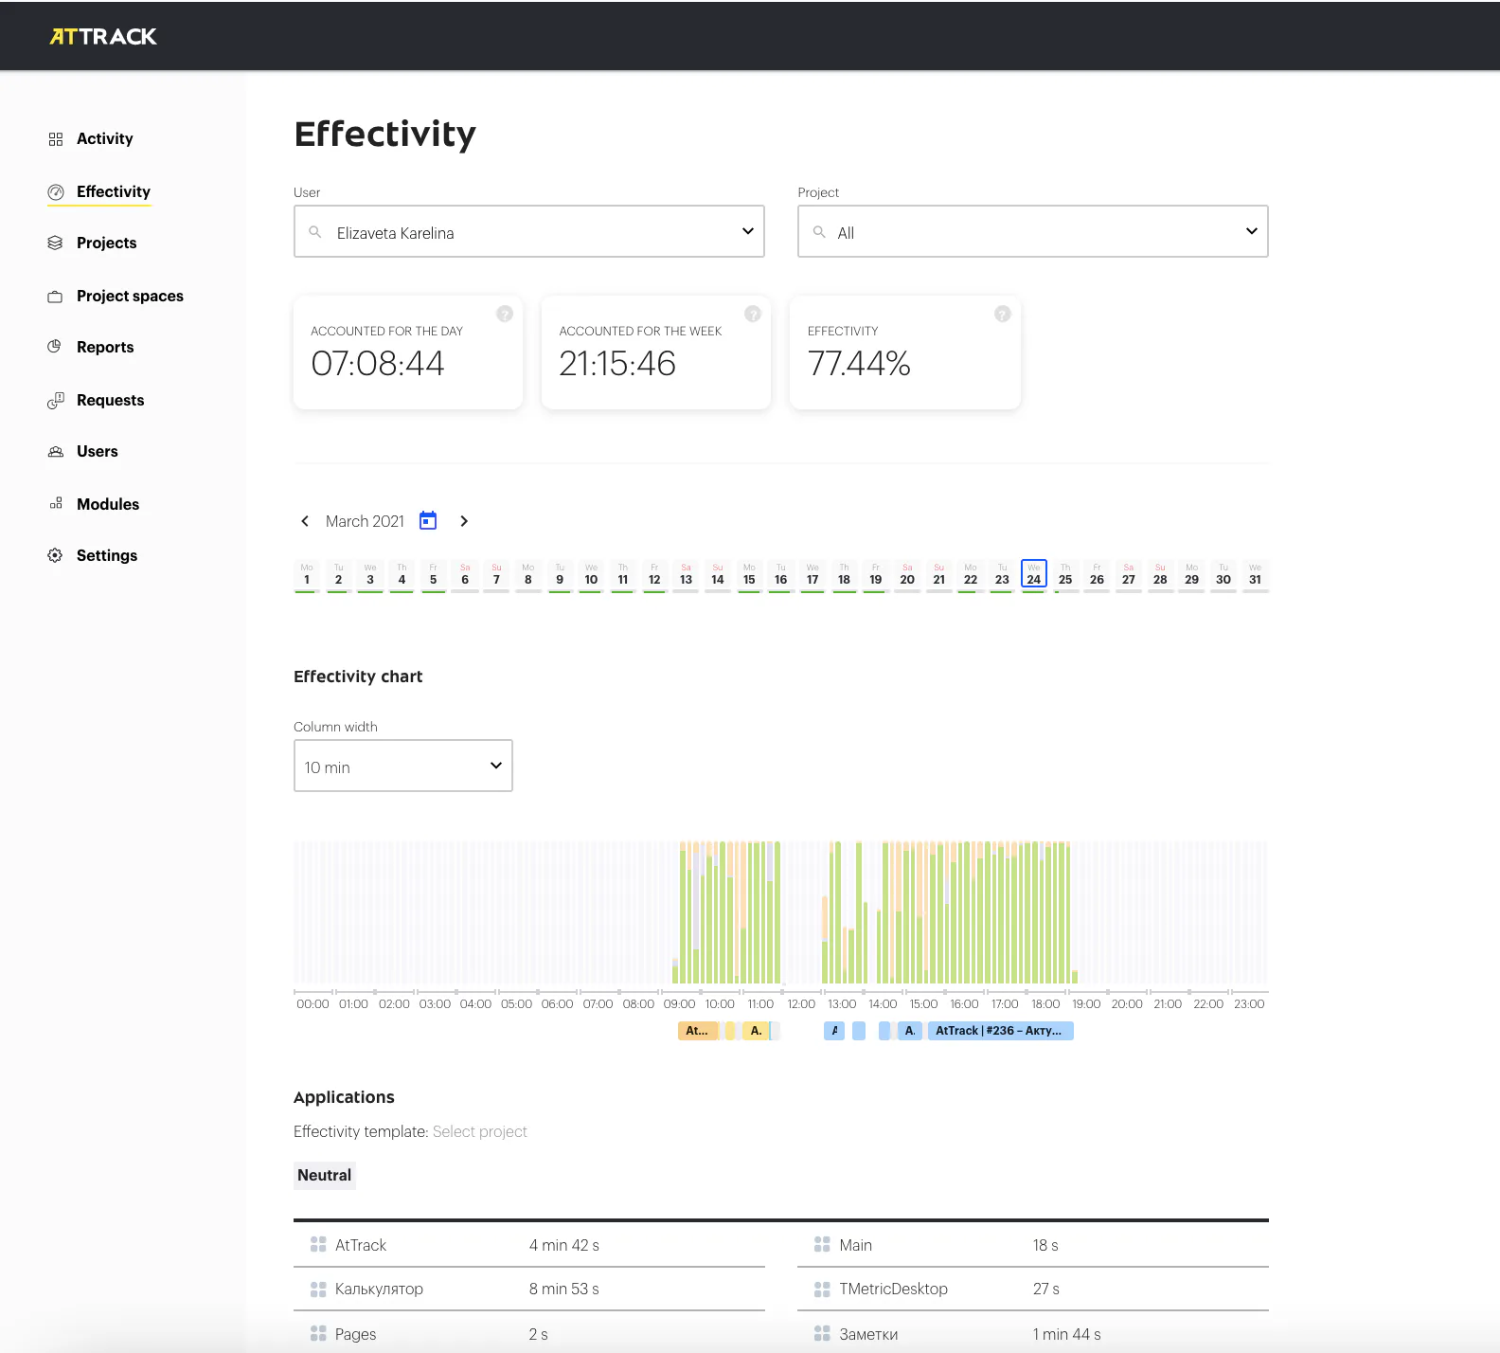Click the Activity grid icon in sidebar
Screen dimensions: 1500x1353
tap(56, 139)
